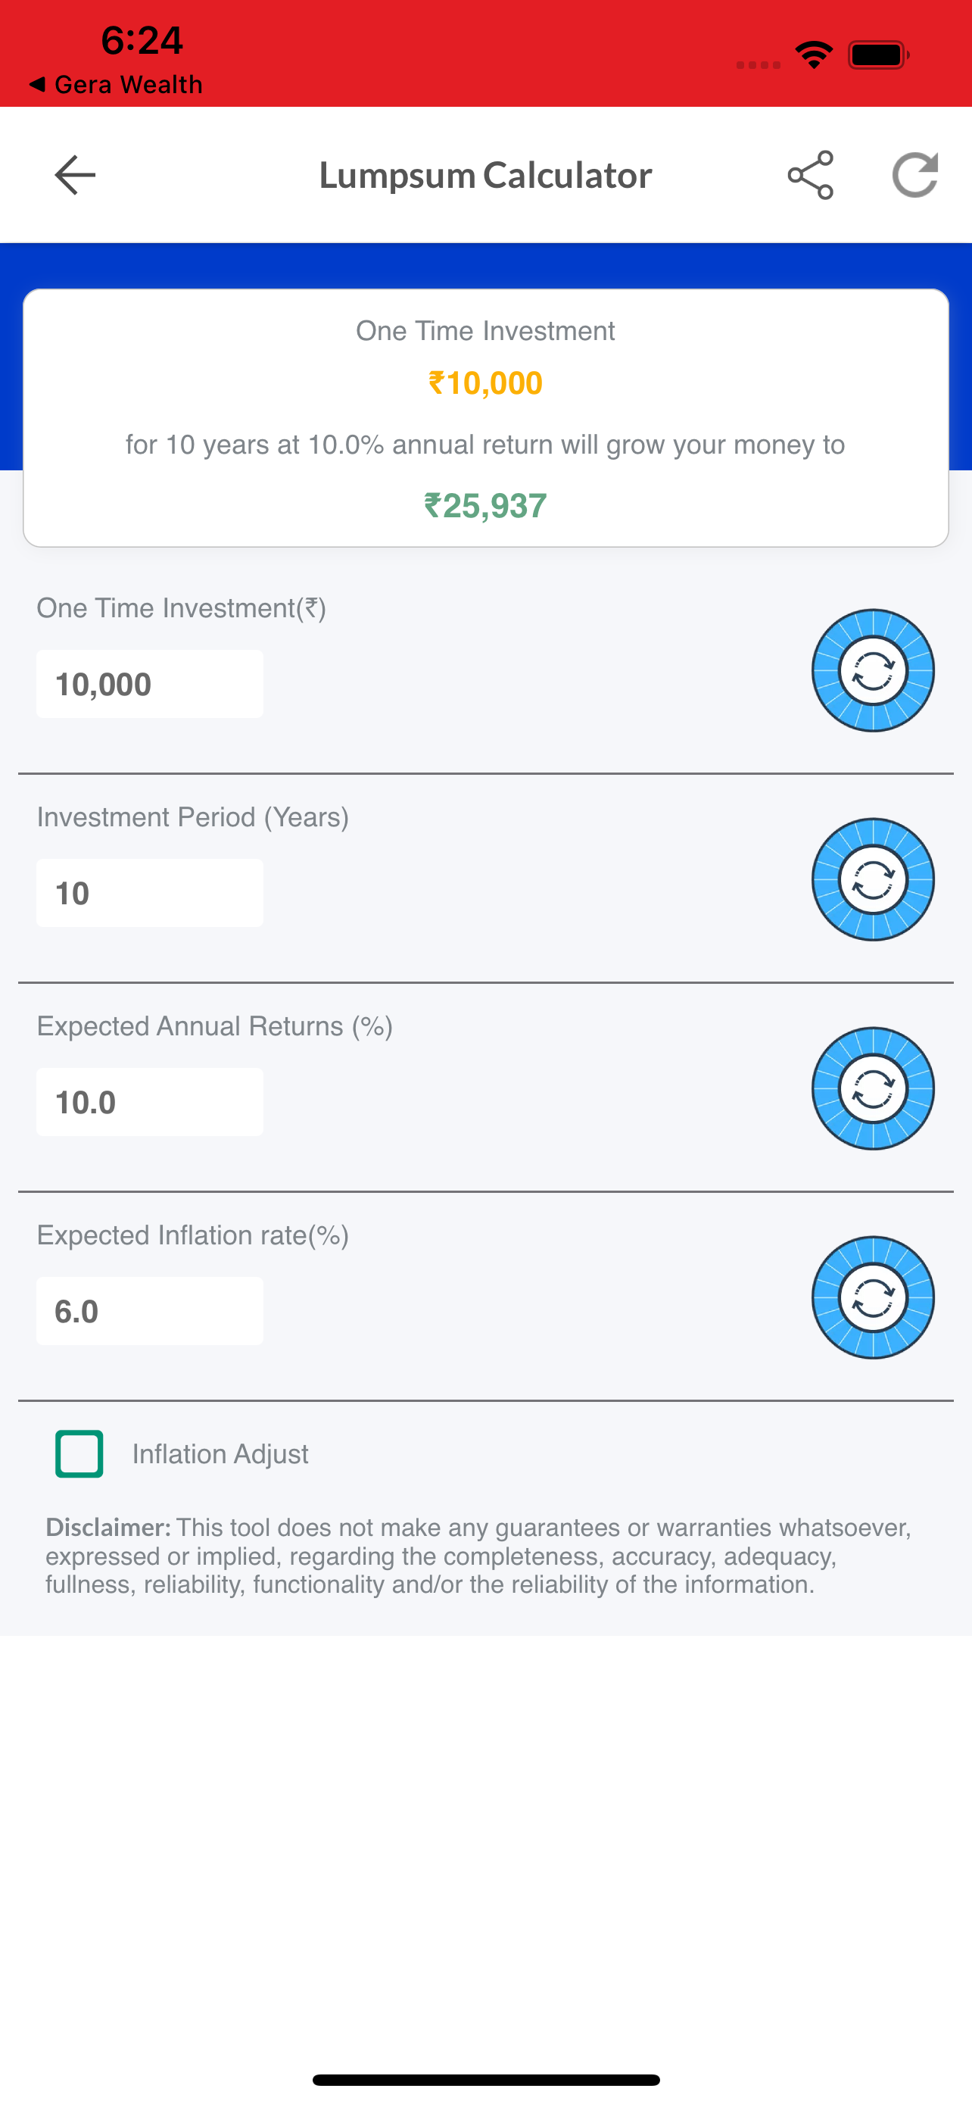Select the Investment Period years field
The height and width of the screenshot is (2104, 972).
[x=149, y=894]
